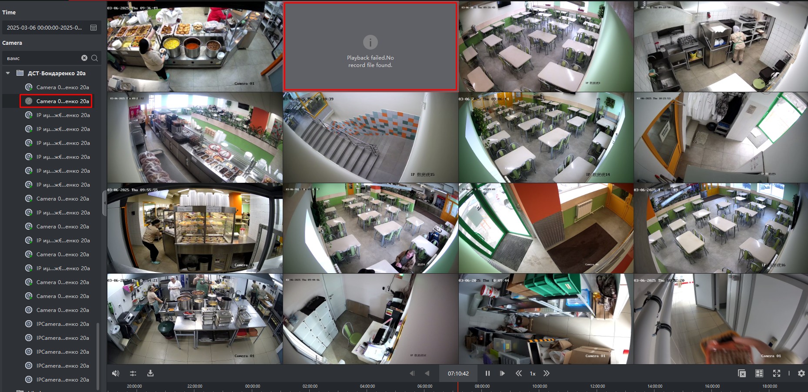
Task: Select the staircase camera view
Action: tap(371, 137)
